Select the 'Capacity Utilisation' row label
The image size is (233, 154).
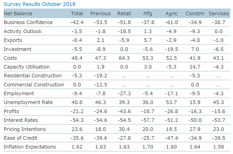tap(27, 67)
